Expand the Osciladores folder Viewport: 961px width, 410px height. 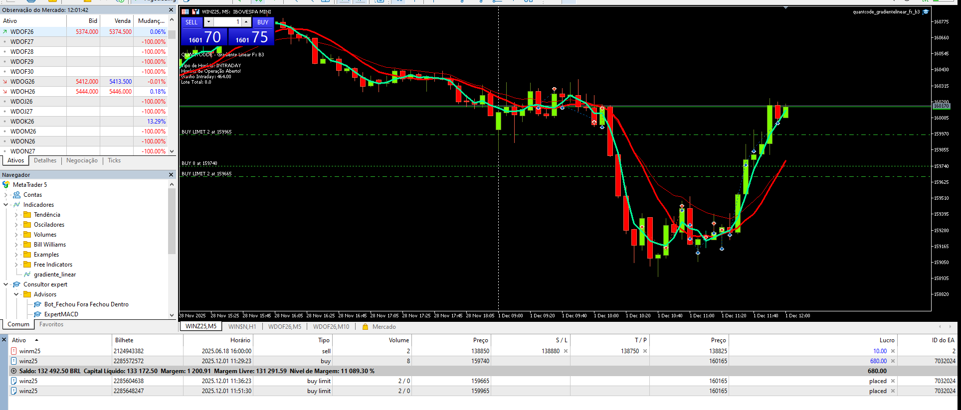click(x=16, y=225)
